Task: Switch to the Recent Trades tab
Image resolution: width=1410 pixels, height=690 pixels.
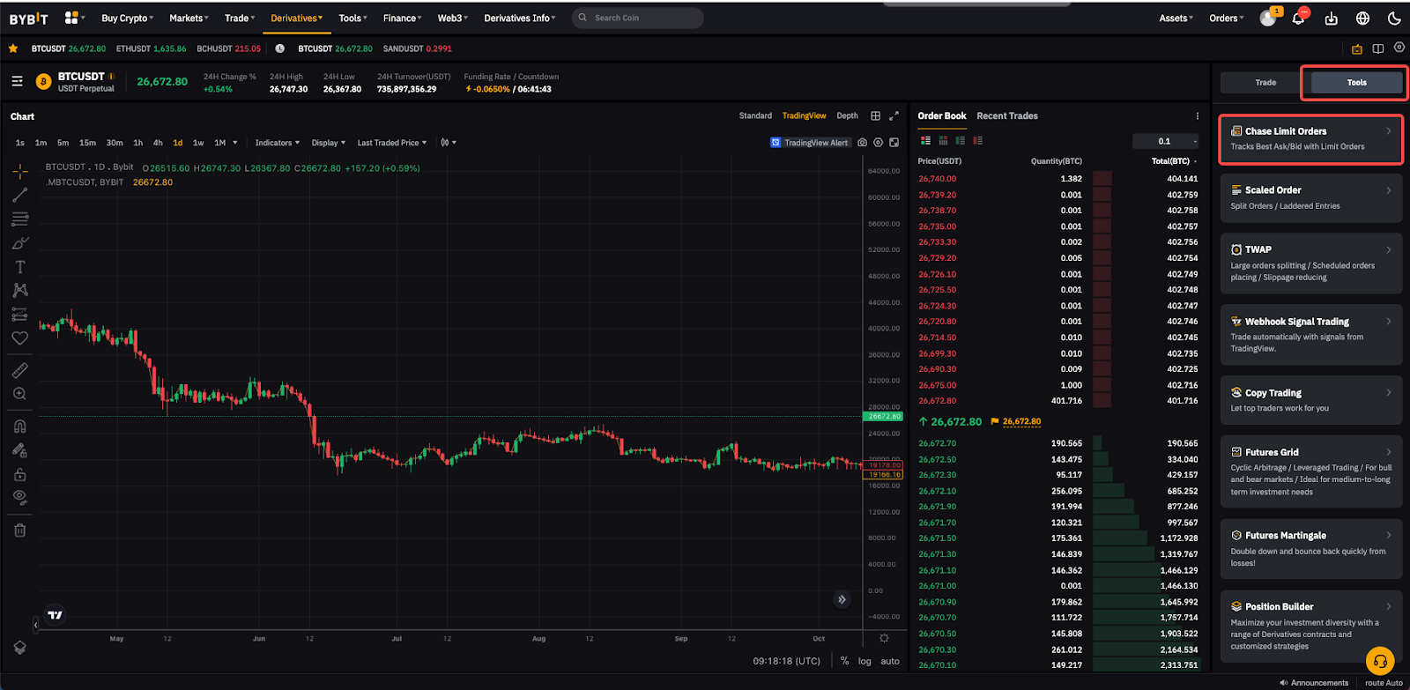Action: coord(1006,116)
